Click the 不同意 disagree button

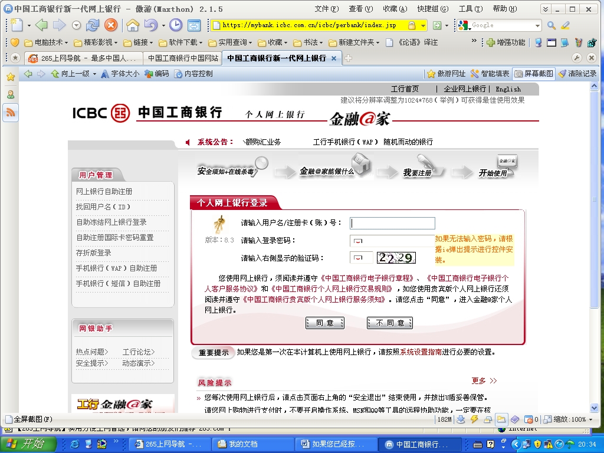point(389,323)
